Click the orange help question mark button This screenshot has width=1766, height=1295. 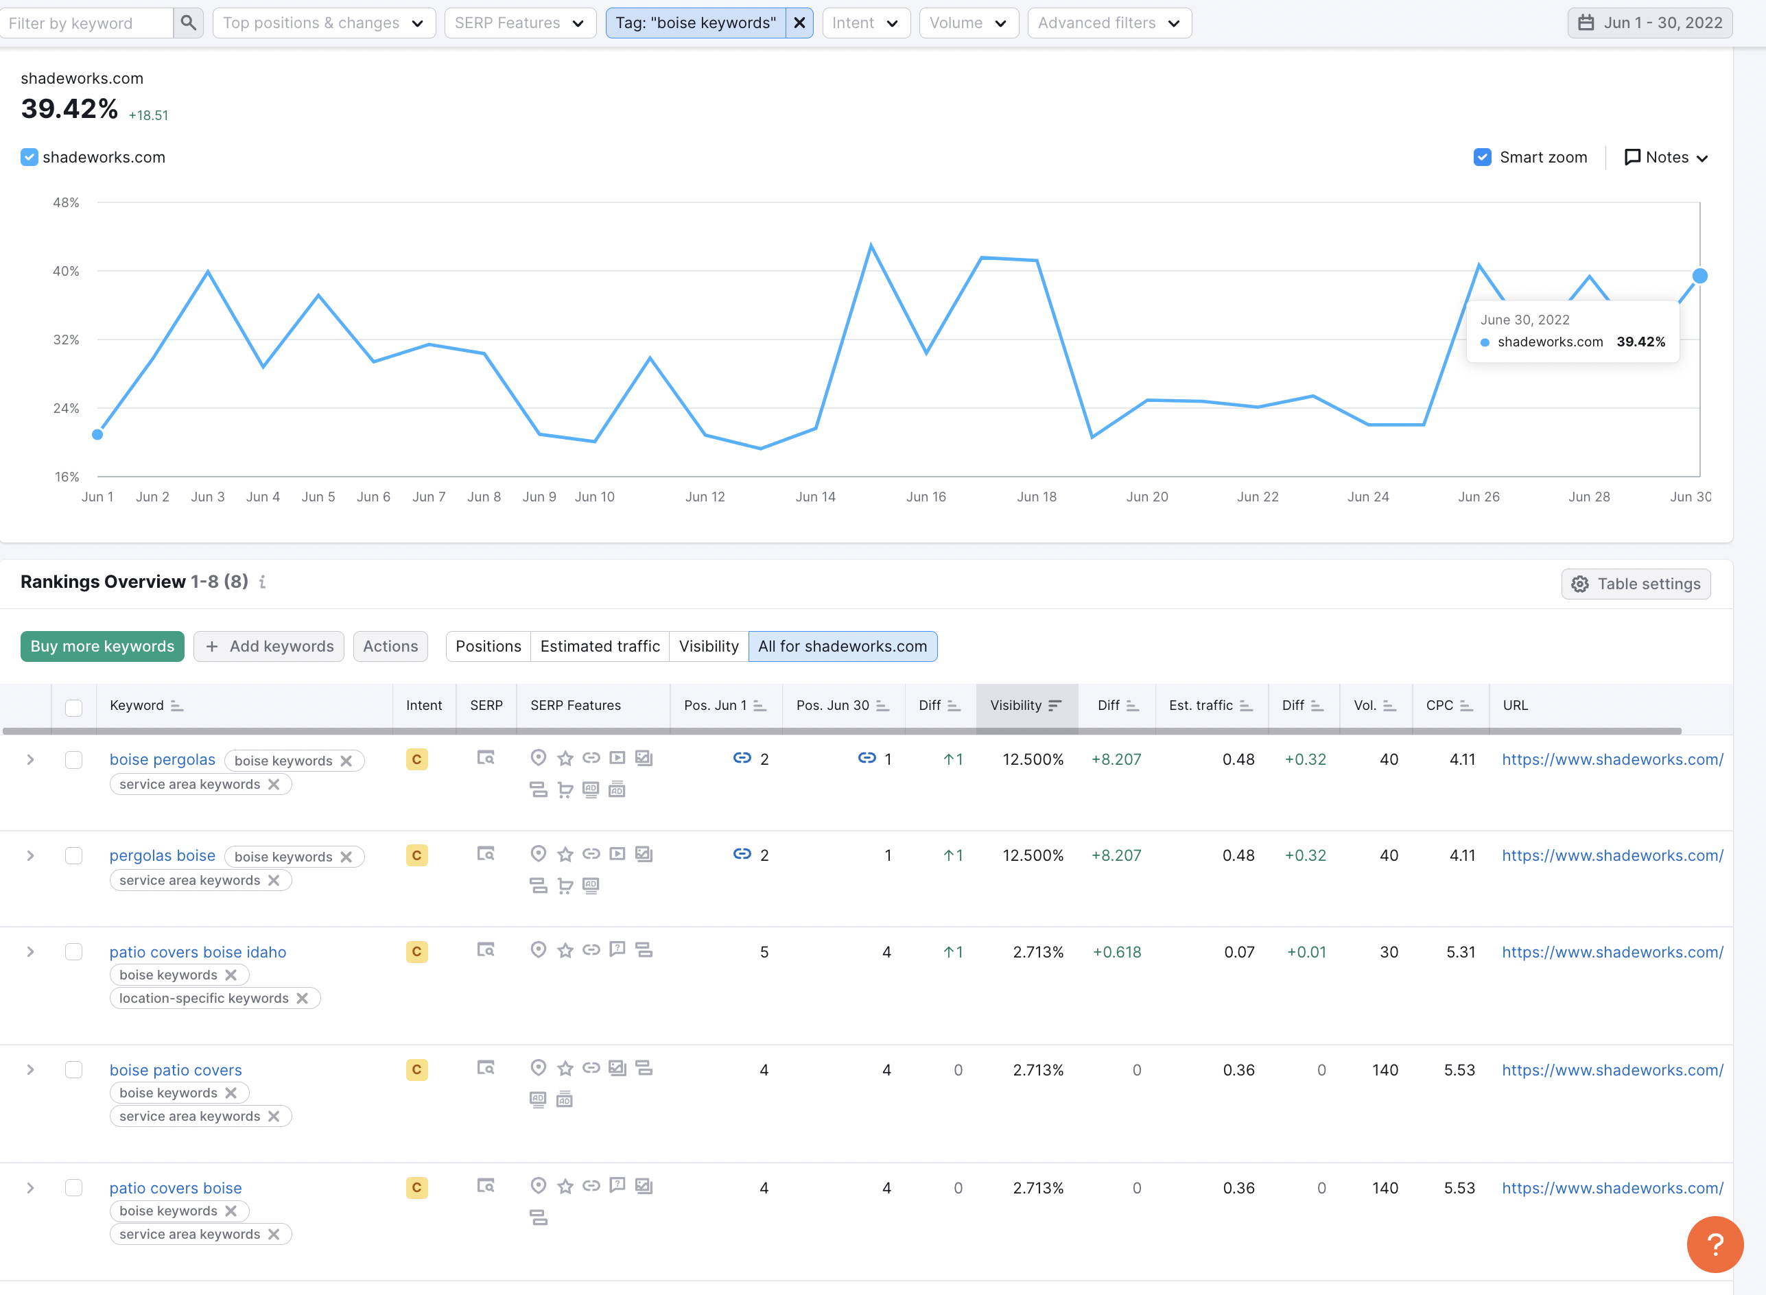point(1715,1244)
